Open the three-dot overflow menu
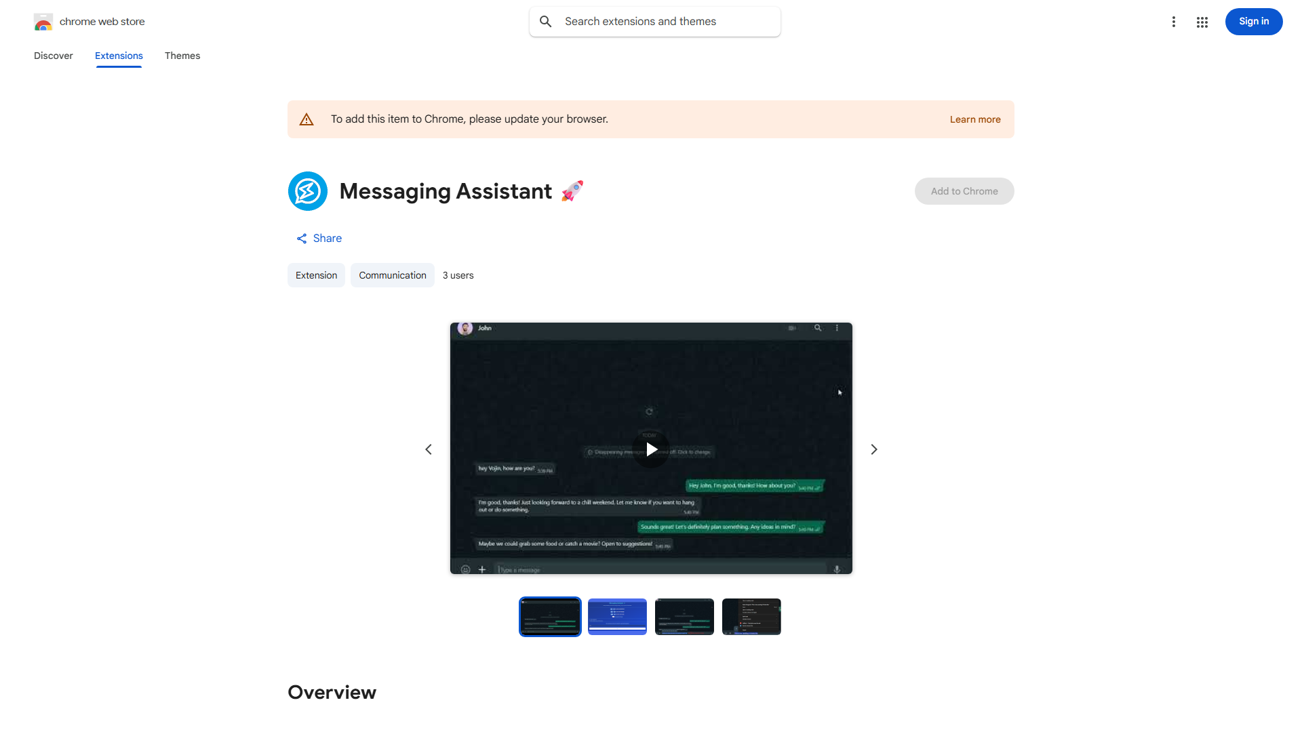1302x732 pixels. click(x=1174, y=22)
